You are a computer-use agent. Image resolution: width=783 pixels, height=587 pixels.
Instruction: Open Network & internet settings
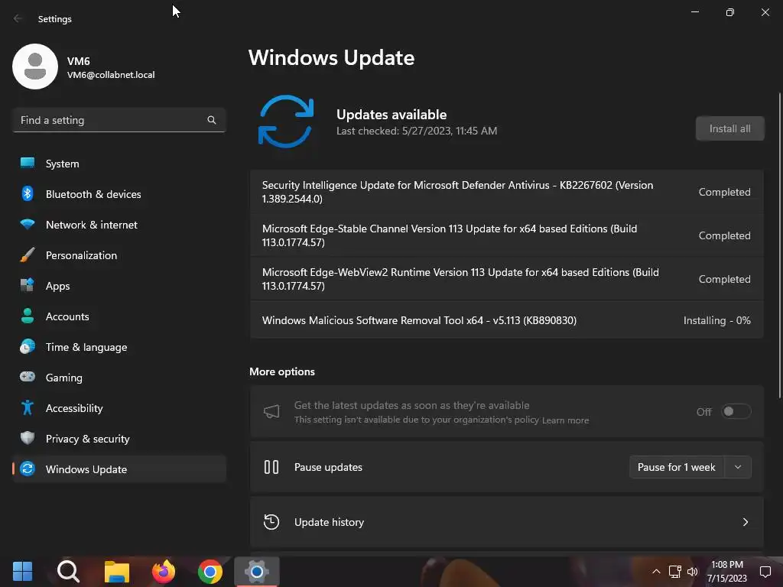click(x=119, y=225)
